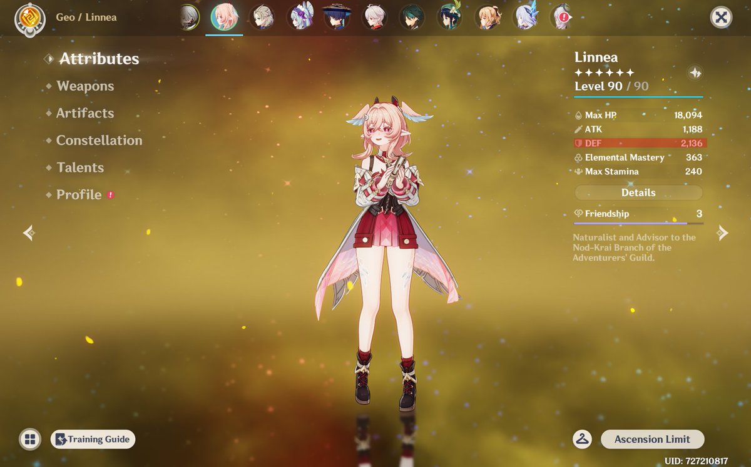Switch to the dark green-haired Xiao avatar
Image resolution: width=751 pixels, height=467 pixels.
tap(412, 17)
